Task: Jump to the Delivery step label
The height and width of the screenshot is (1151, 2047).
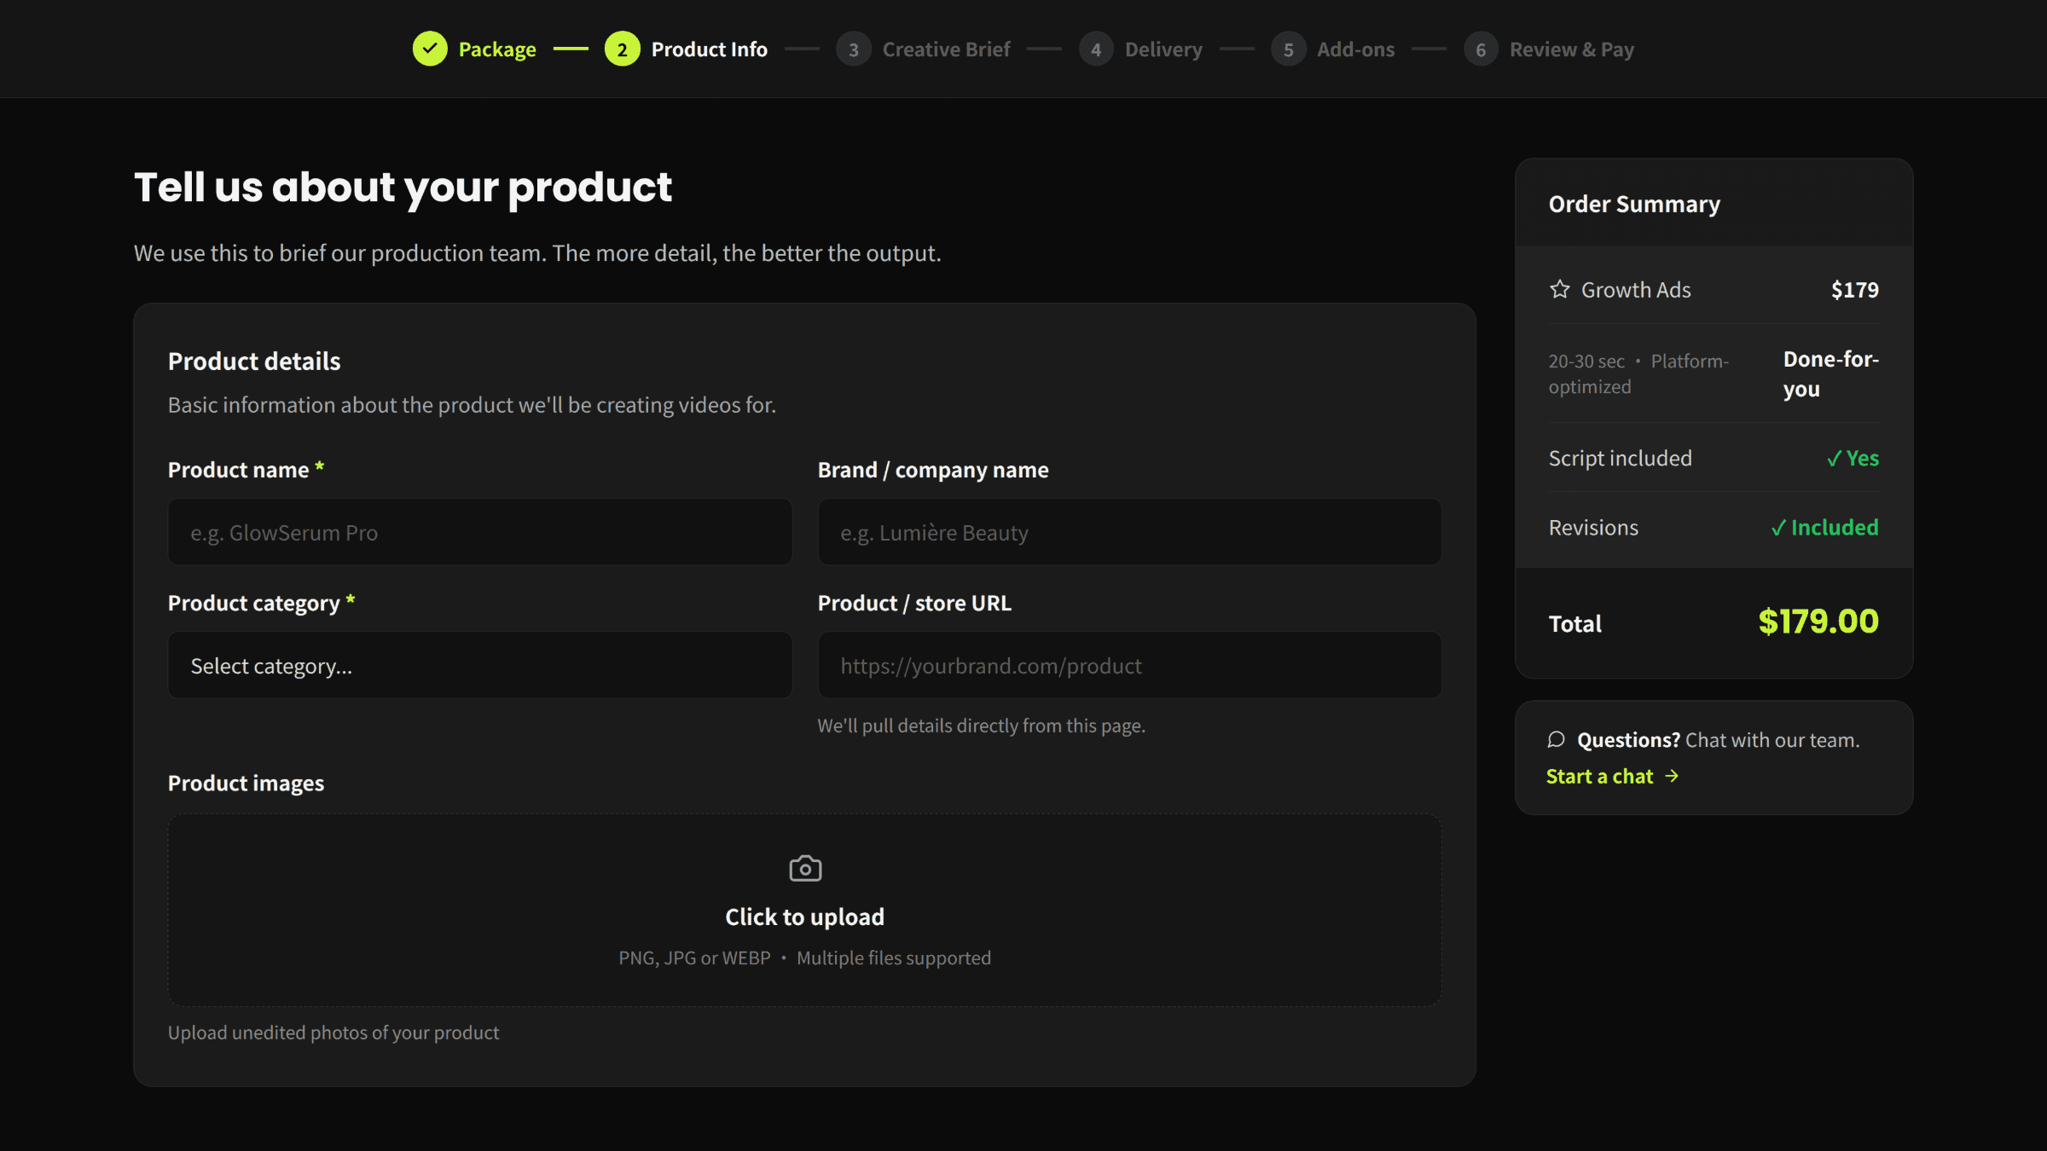Action: coord(1163,49)
